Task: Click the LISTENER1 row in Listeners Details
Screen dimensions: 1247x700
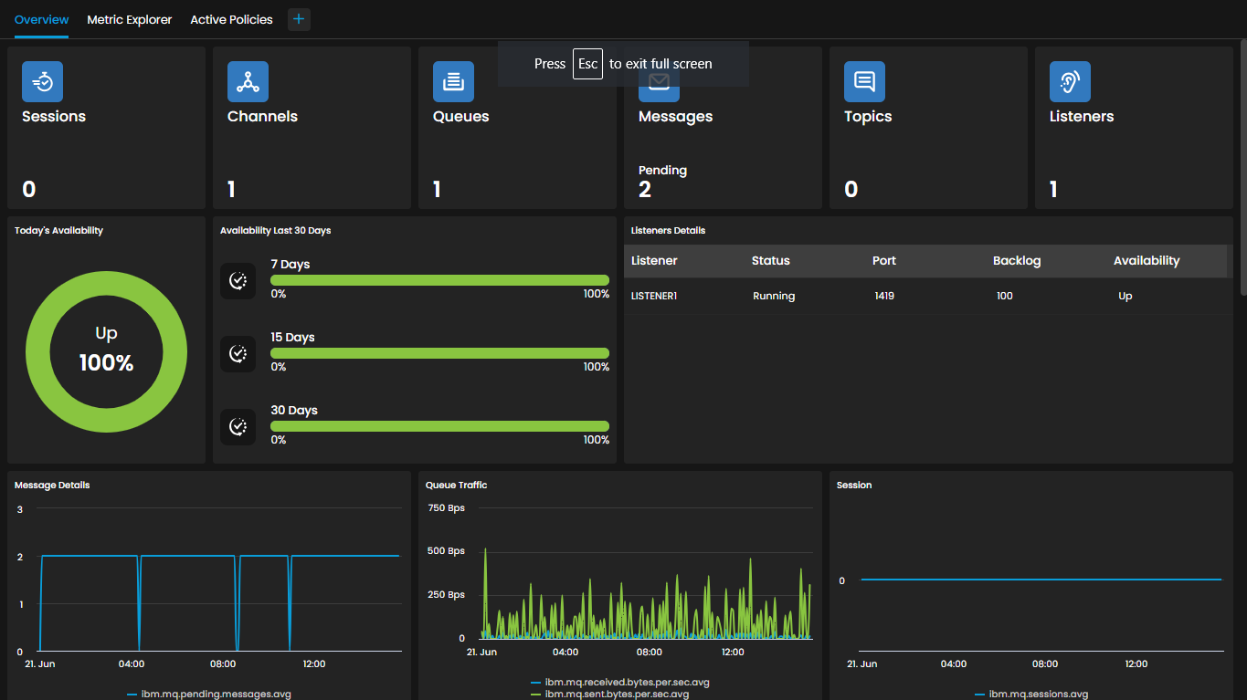Action: [928, 297]
